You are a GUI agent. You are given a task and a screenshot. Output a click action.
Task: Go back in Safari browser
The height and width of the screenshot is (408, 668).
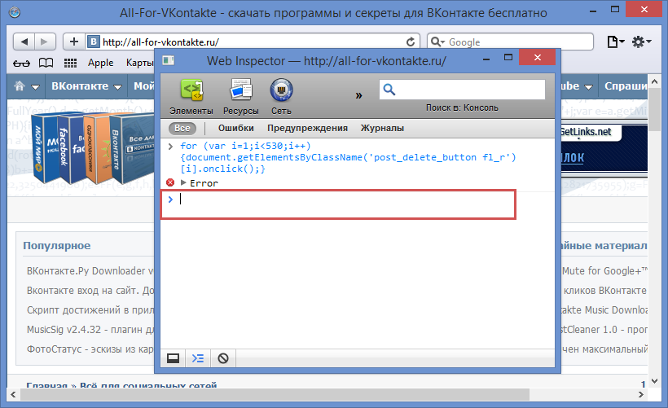[24, 42]
